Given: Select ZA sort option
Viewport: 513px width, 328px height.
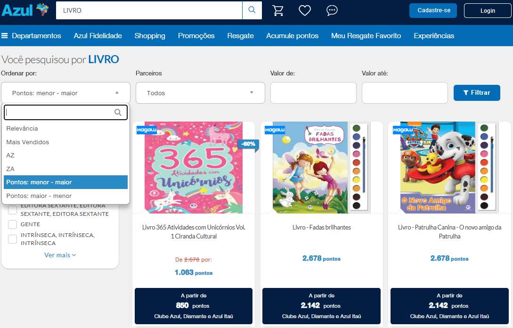Looking at the screenshot, I should point(65,169).
